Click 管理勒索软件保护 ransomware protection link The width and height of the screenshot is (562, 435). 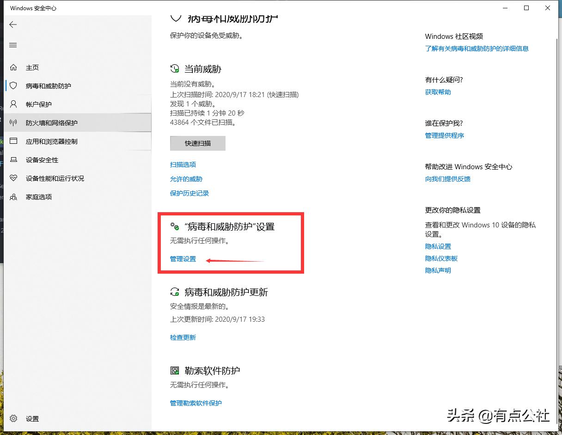point(196,403)
